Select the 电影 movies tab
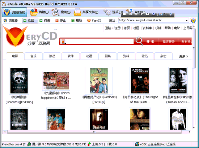Screen dimensions: 199x148 pyautogui.click(x=15, y=56)
